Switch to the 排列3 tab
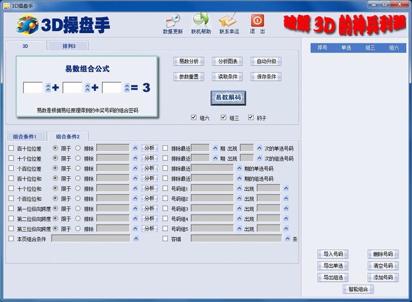The width and height of the screenshot is (412, 302). pyautogui.click(x=68, y=46)
